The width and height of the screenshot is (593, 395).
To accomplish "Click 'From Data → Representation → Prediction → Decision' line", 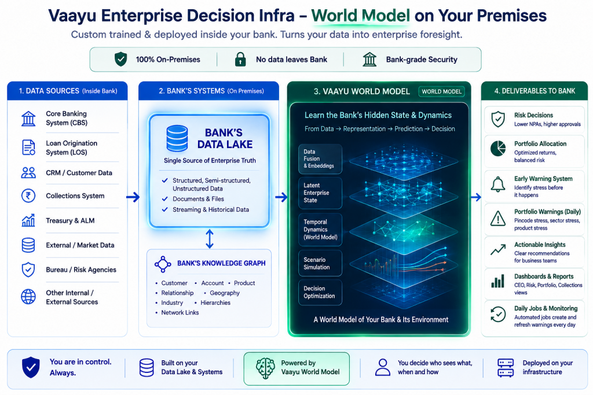I will 380,129.
